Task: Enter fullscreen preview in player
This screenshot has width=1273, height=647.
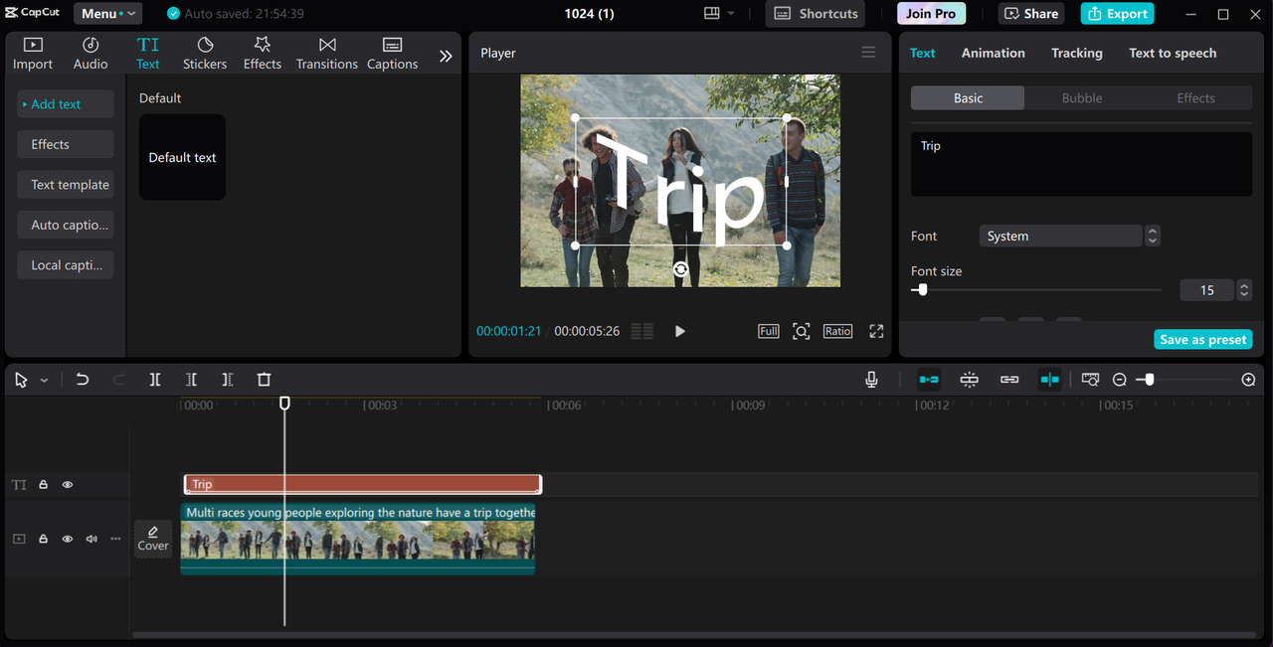Action: (x=876, y=331)
